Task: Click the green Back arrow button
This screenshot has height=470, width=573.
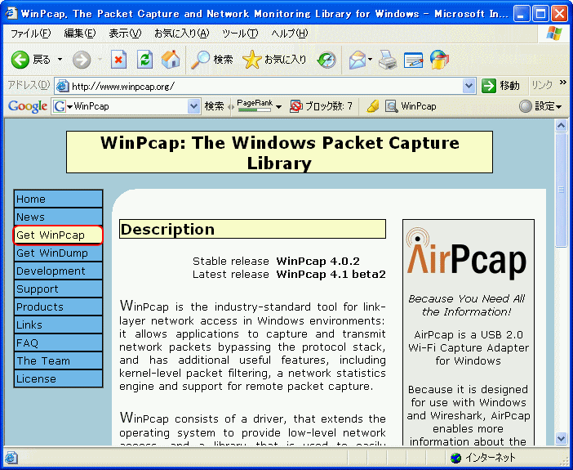Action: 20,60
